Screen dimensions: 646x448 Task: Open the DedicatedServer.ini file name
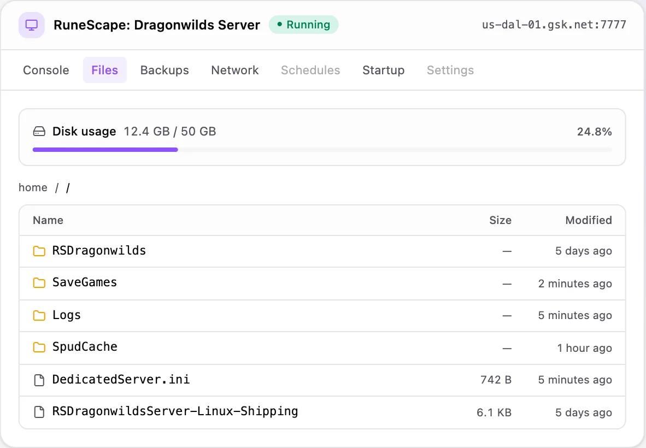tap(121, 379)
